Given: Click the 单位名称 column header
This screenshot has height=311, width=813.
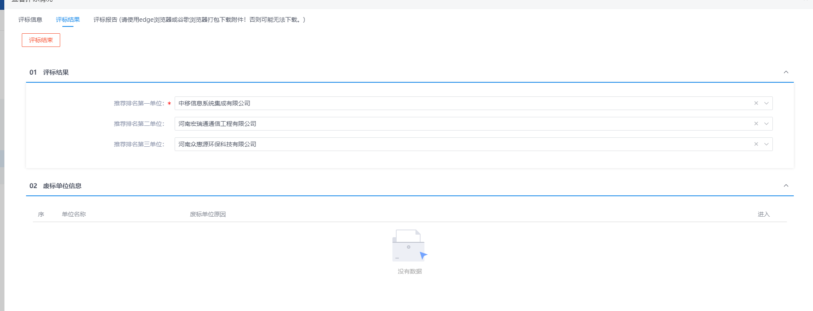Looking at the screenshot, I should click(x=74, y=214).
